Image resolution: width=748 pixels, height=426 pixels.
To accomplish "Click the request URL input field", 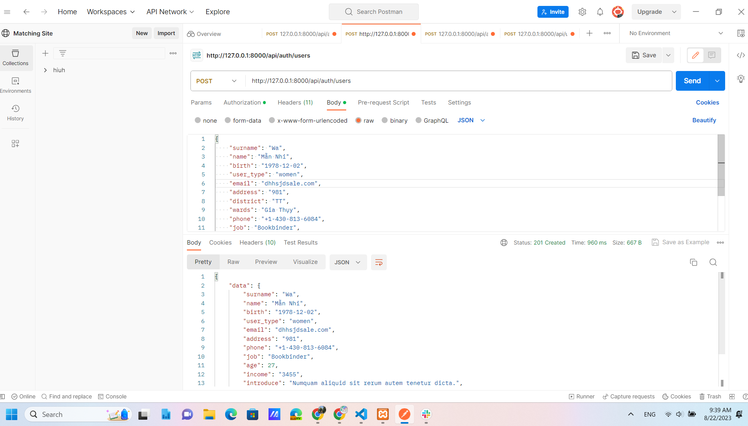I will coord(459,81).
